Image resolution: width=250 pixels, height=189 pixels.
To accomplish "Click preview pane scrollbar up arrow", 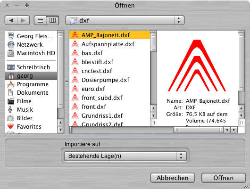I will (x=241, y=108).
